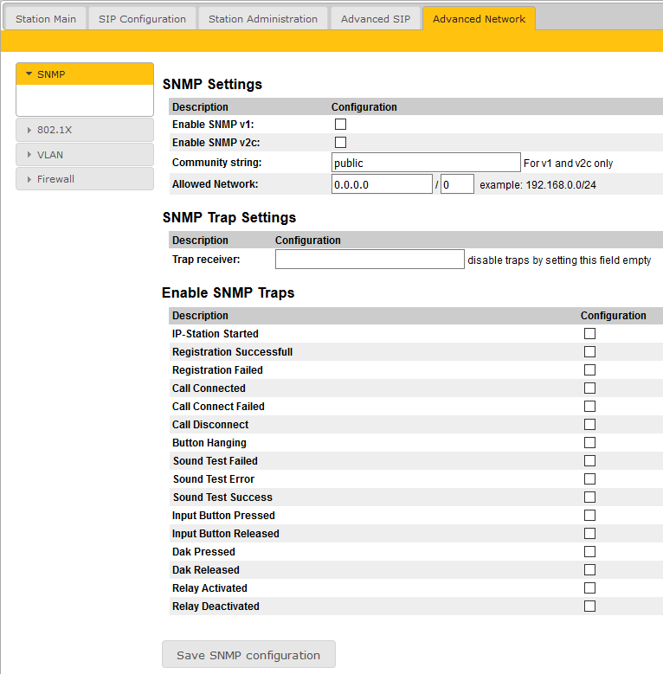Enable the SNMP v1 checkbox
Viewport: 663px width, 674px height.
[340, 125]
